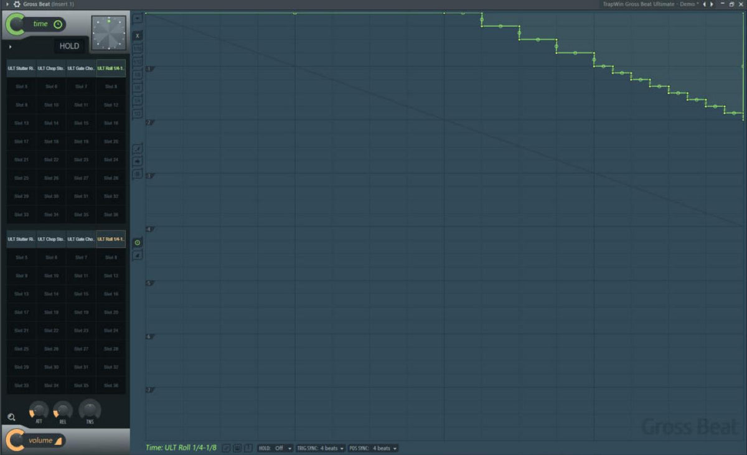The width and height of the screenshot is (747, 455).
Task: Select volume preset ULT Gate Cho..
Action: click(81, 239)
